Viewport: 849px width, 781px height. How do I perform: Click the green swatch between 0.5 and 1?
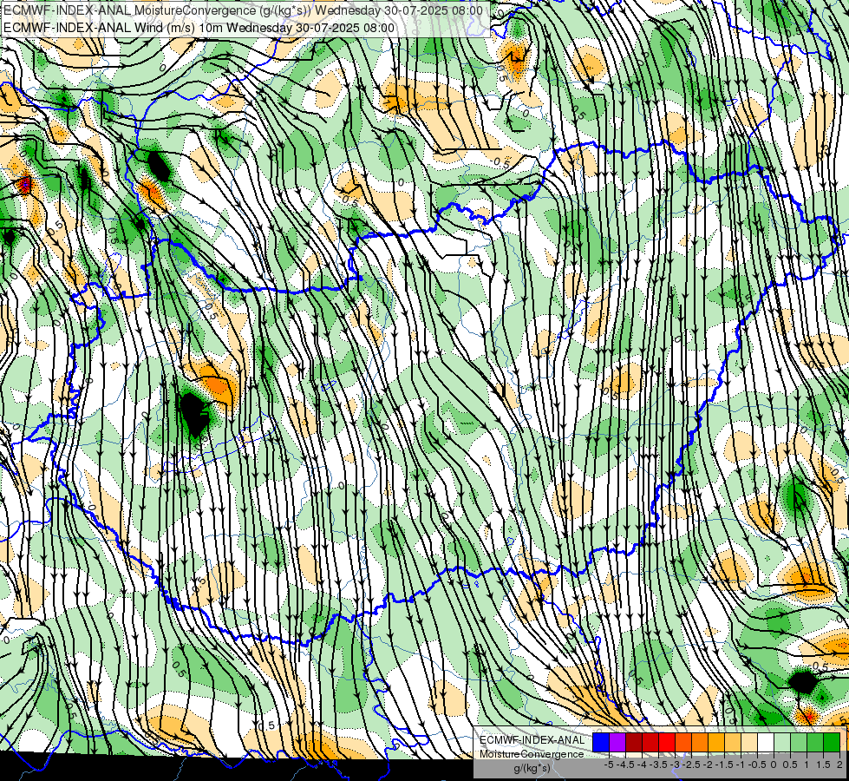[x=799, y=742]
